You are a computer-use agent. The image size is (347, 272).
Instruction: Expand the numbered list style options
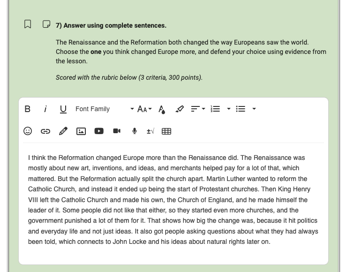pyautogui.click(x=229, y=109)
